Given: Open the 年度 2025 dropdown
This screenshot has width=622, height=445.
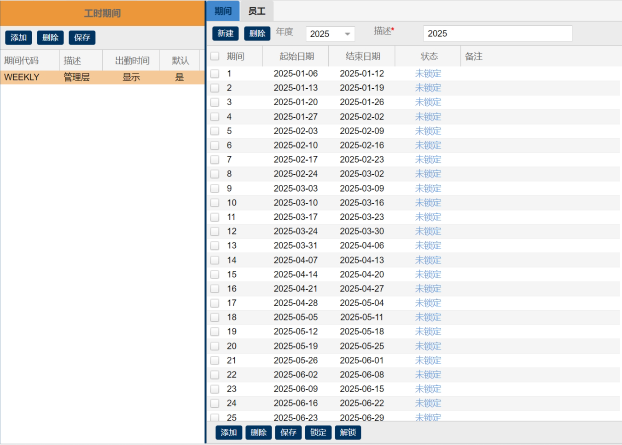Looking at the screenshot, I should (330, 34).
